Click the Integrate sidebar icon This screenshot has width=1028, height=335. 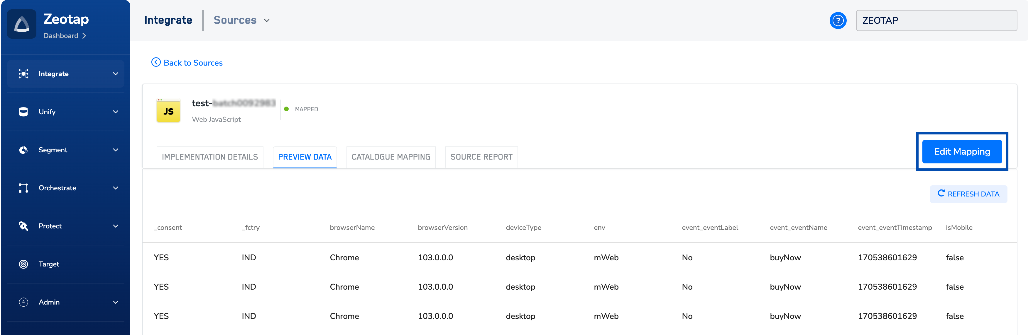click(x=23, y=74)
